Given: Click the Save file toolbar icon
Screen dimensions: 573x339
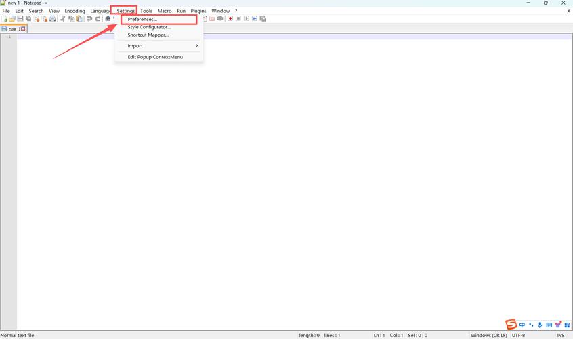Looking at the screenshot, I should pos(20,19).
